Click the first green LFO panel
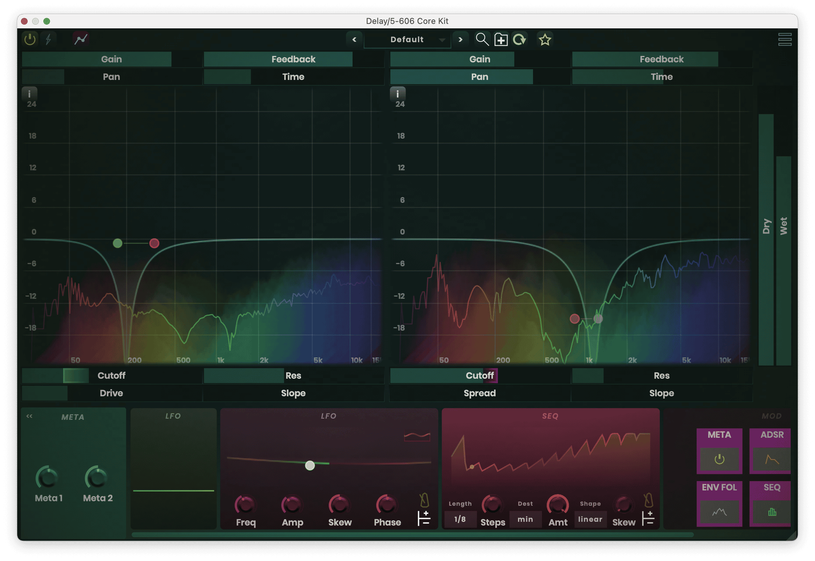Image resolution: width=815 pixels, height=561 pixels. pyautogui.click(x=173, y=468)
